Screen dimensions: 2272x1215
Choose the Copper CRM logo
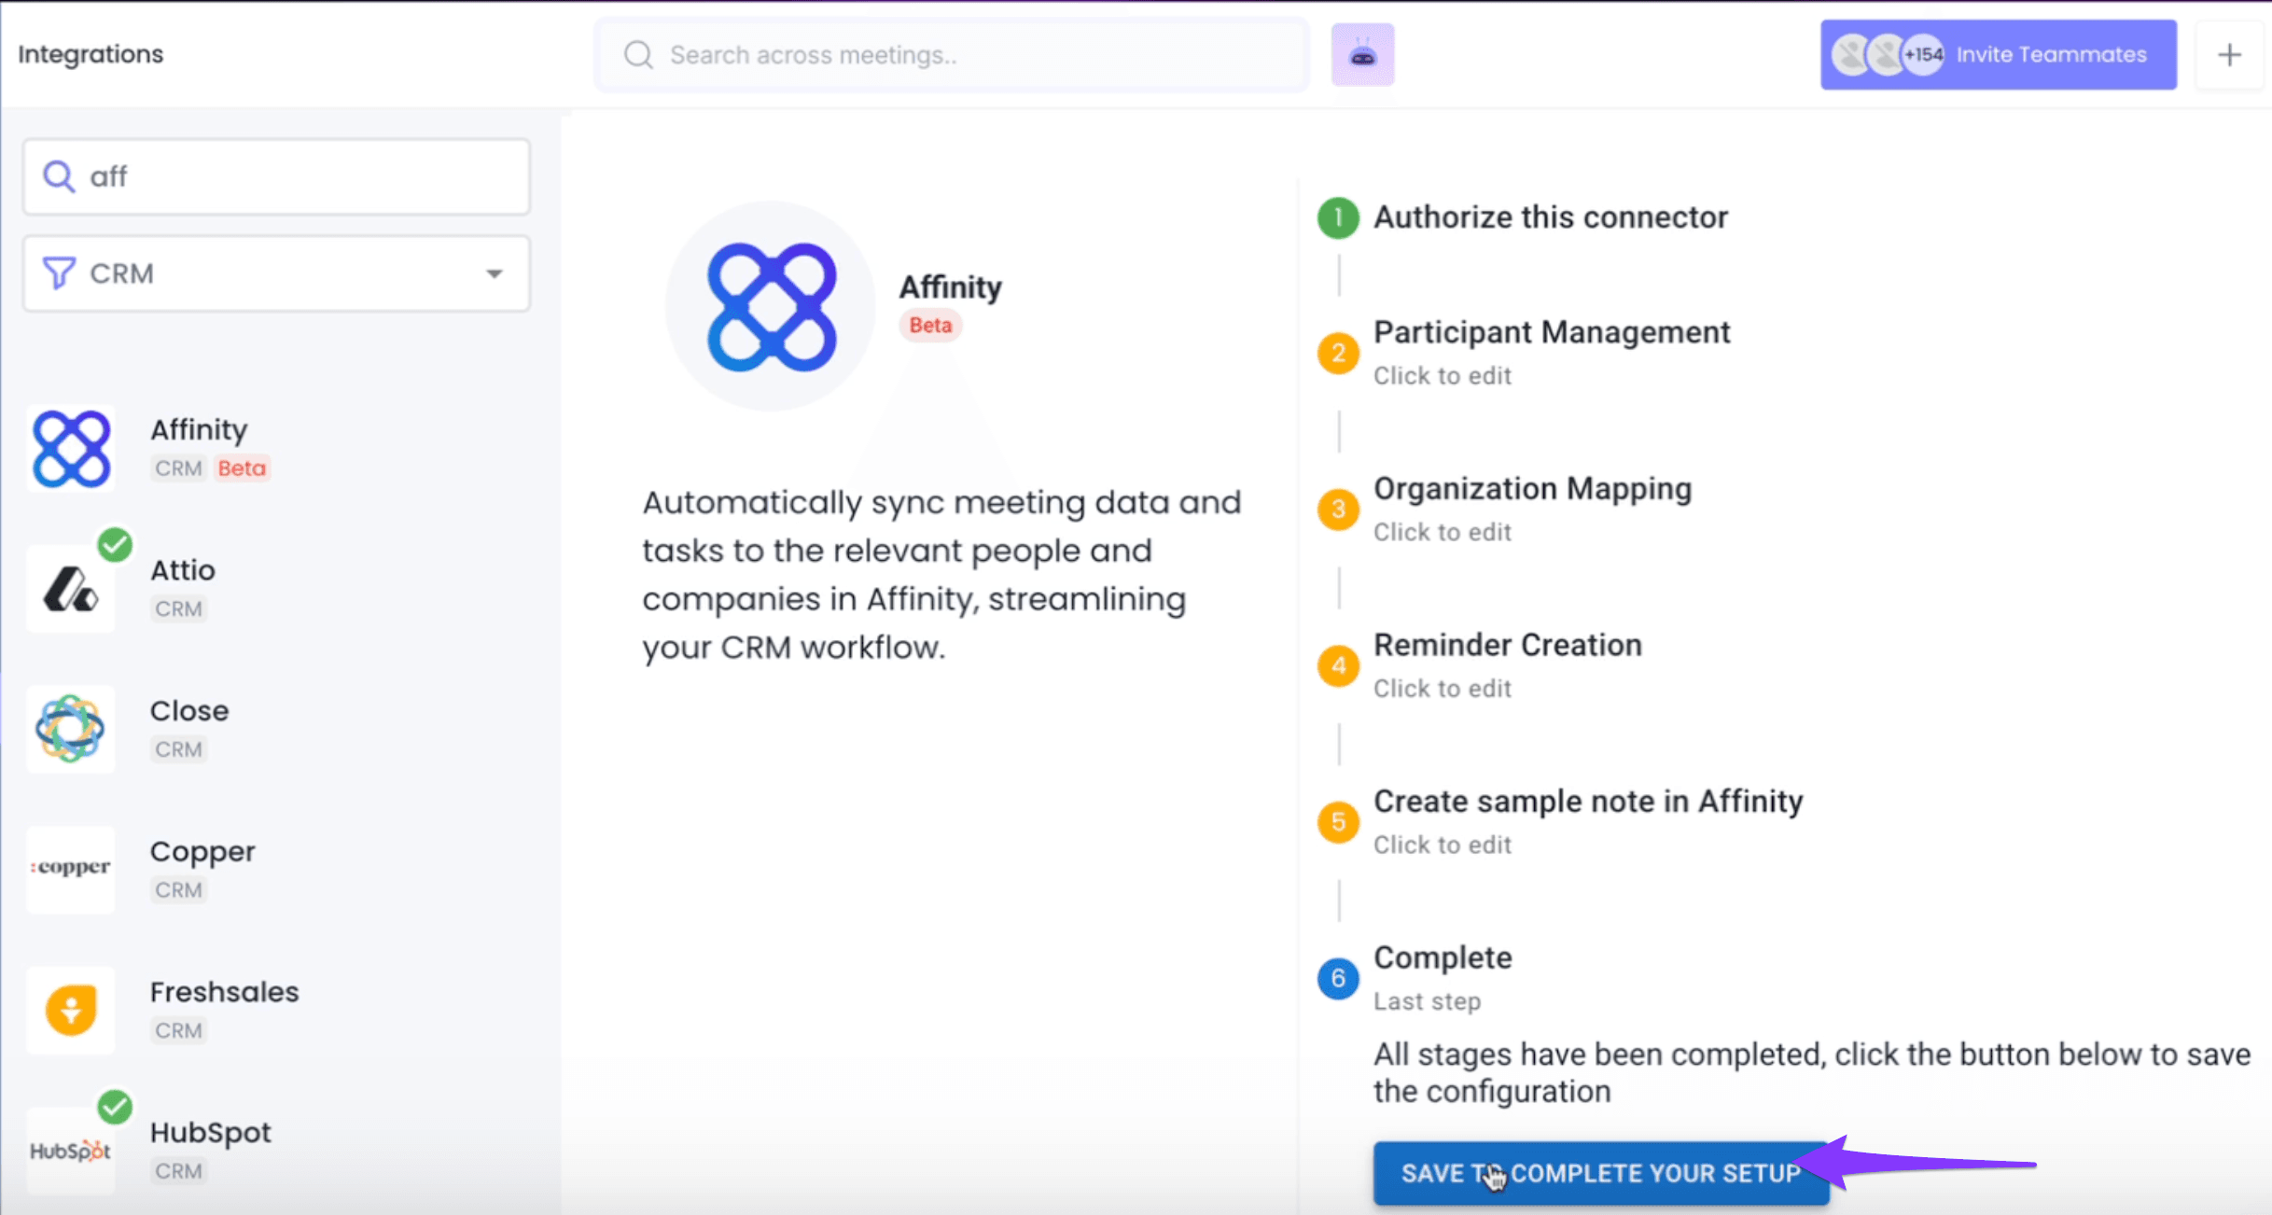(71, 869)
